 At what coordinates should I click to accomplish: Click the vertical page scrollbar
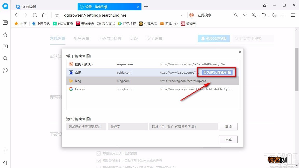(x=297, y=69)
